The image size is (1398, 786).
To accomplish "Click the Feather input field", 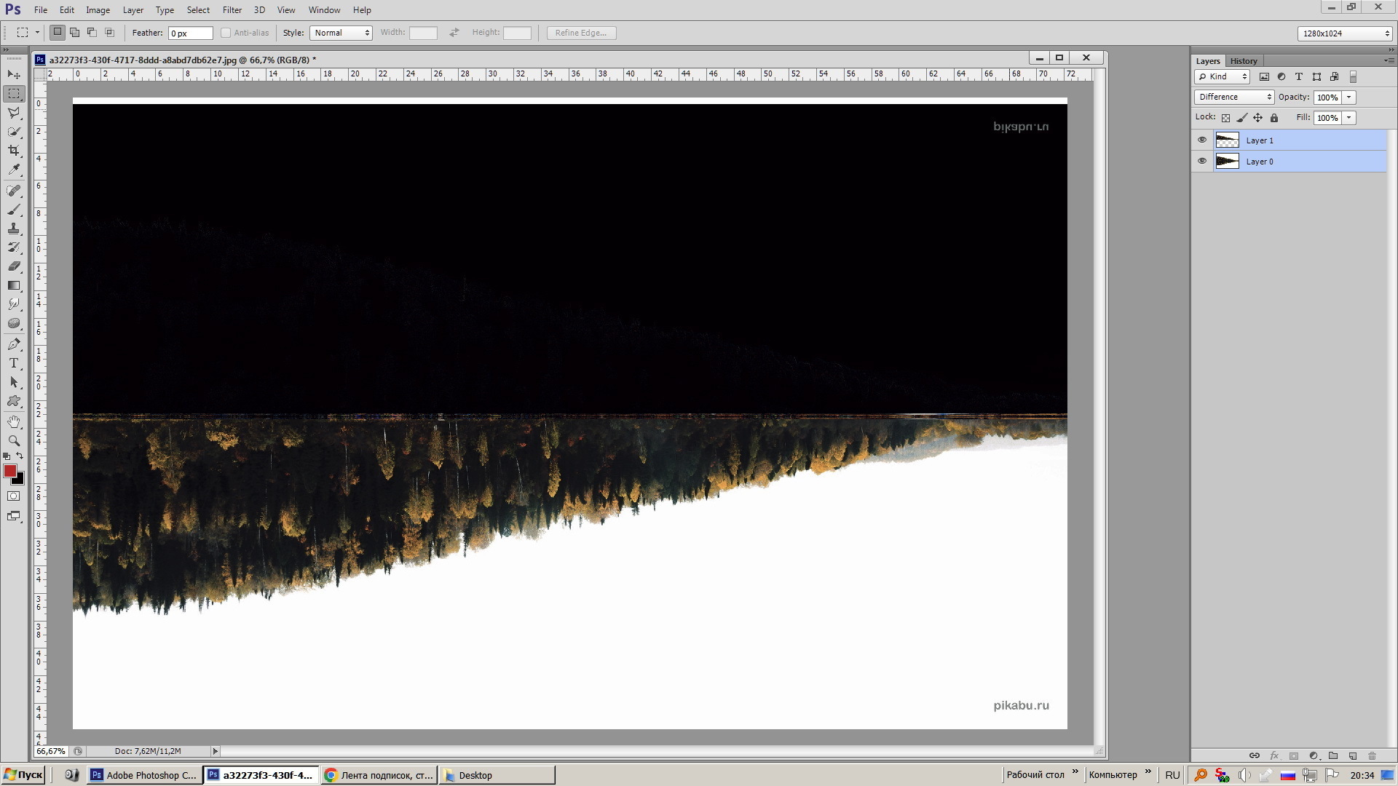I will coord(190,33).
